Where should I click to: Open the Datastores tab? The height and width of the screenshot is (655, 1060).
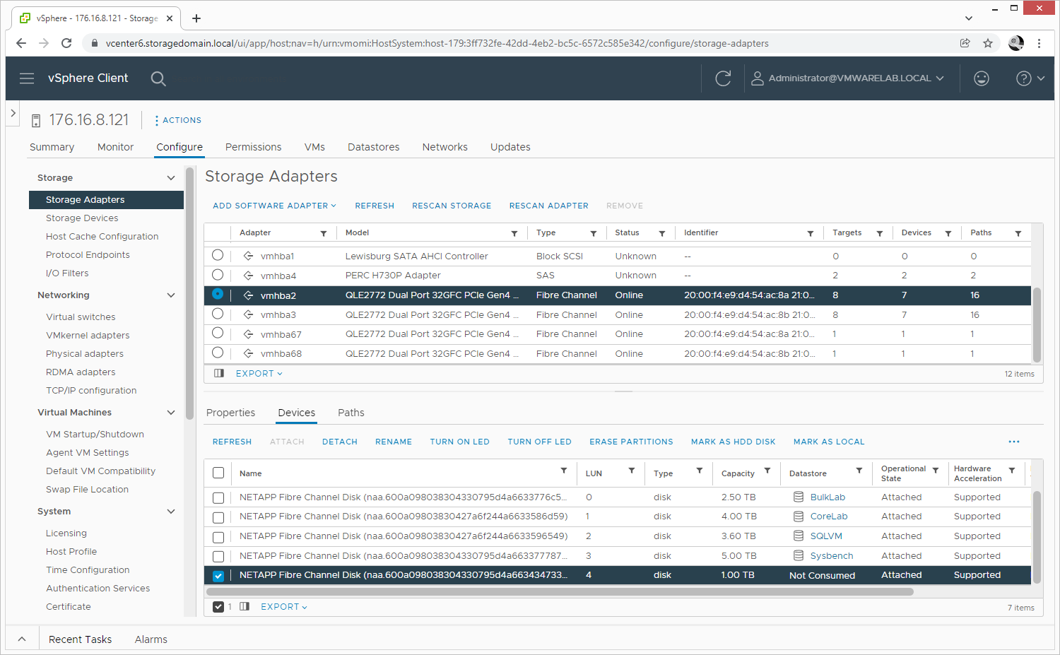(373, 147)
